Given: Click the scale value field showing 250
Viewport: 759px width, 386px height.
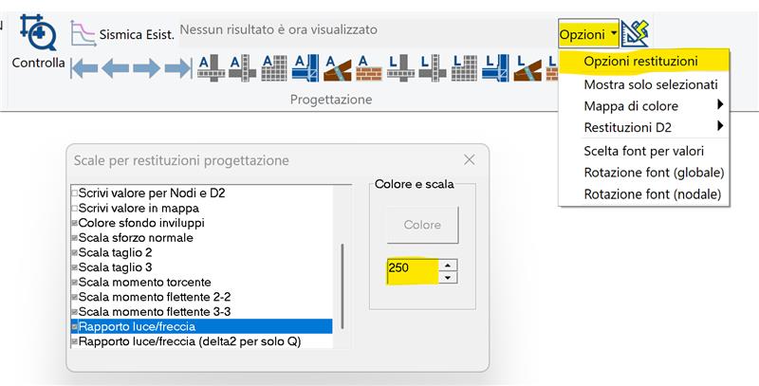Looking at the screenshot, I should click(412, 269).
